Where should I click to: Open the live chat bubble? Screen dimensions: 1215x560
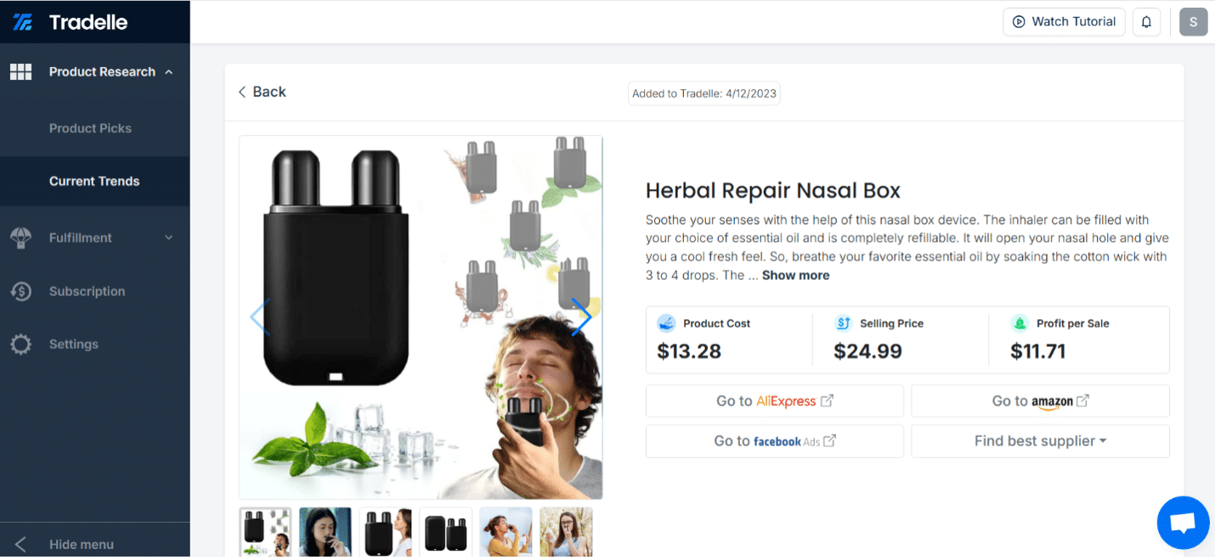click(x=1183, y=523)
